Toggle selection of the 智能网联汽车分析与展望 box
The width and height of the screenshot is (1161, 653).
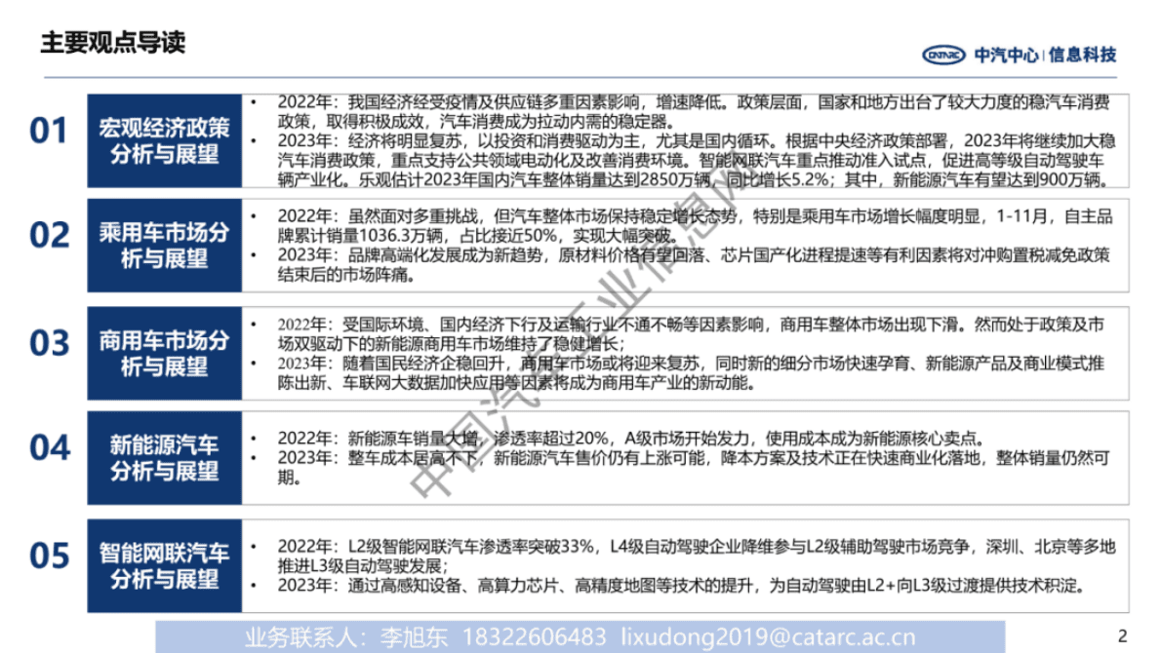click(163, 562)
